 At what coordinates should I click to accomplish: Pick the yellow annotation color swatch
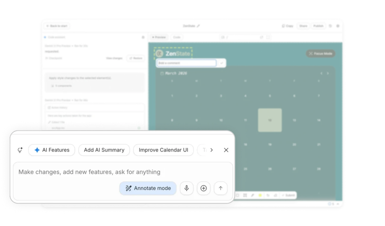click(x=260, y=195)
